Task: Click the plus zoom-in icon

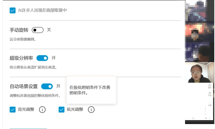Action: pyautogui.click(x=206, y=118)
